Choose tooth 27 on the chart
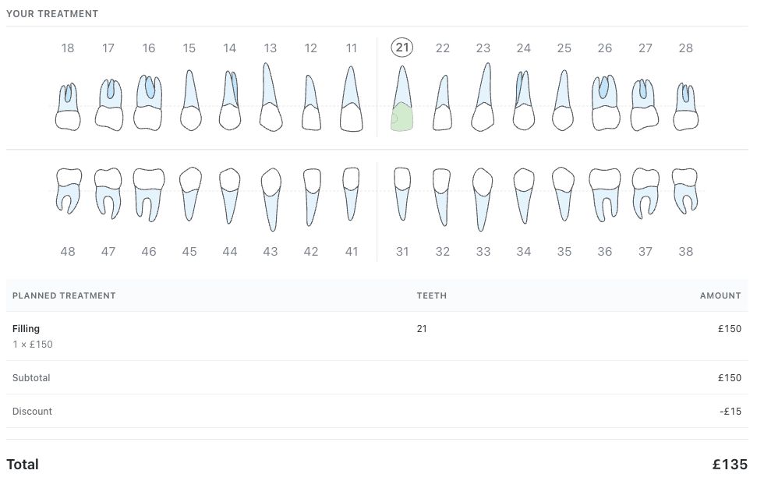Viewport: 764px width, 495px height. pos(645,104)
